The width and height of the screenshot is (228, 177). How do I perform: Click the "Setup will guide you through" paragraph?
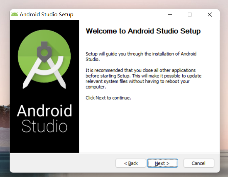(141, 57)
